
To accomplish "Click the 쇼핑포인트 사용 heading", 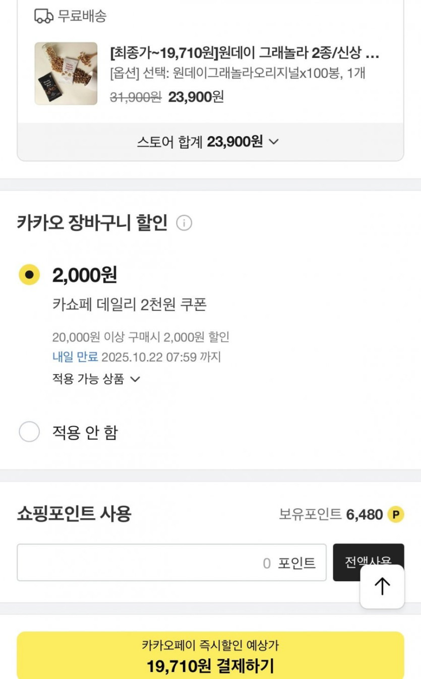I will pos(74,514).
